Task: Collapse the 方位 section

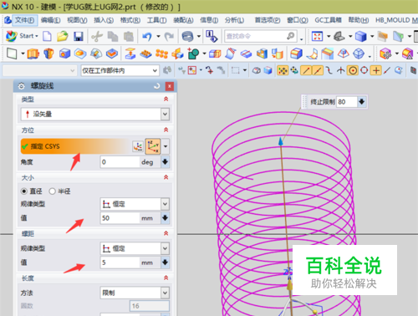Action: (x=166, y=130)
